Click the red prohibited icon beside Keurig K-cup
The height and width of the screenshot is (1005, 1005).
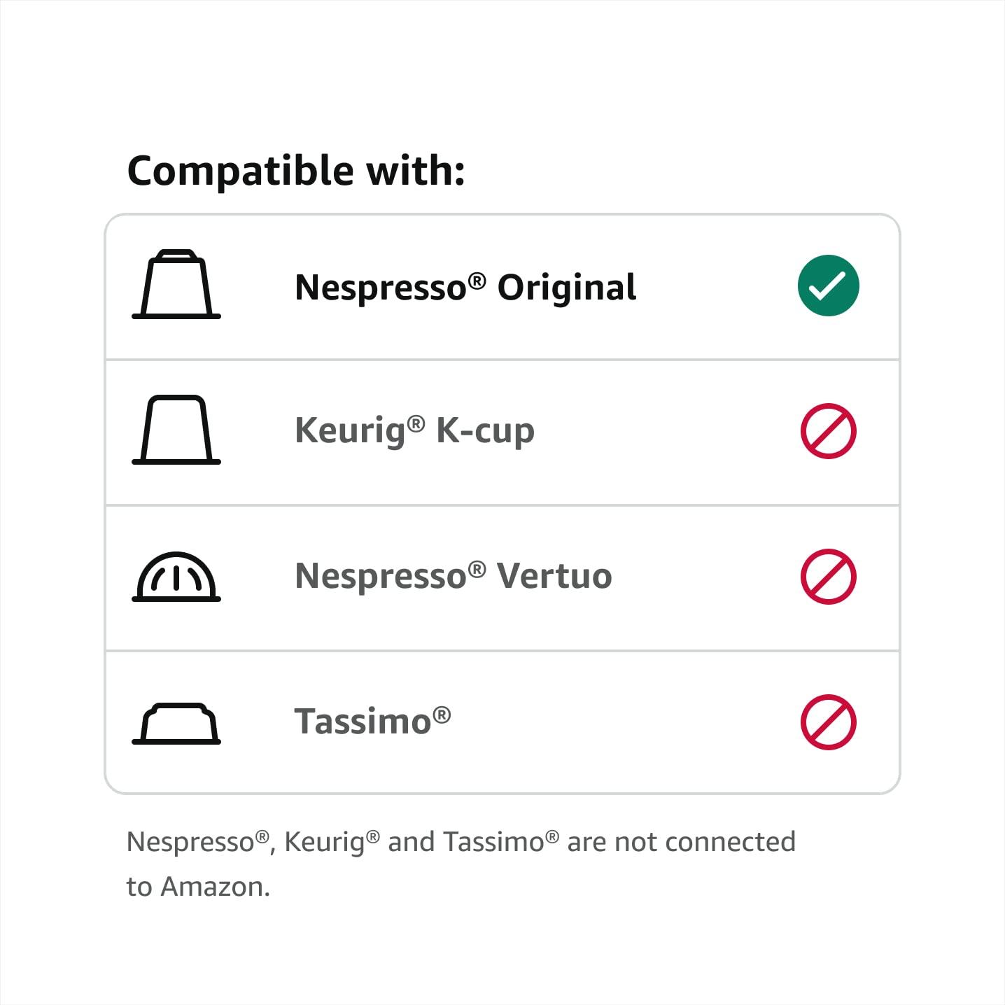pos(828,431)
